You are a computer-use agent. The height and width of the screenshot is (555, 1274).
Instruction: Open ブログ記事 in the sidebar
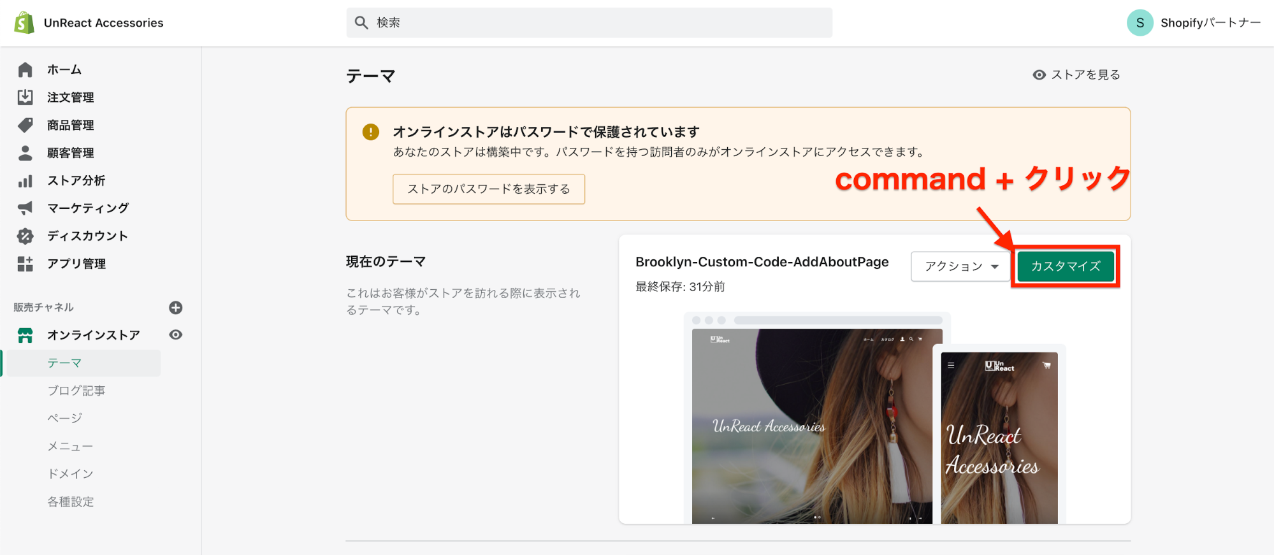coord(76,391)
